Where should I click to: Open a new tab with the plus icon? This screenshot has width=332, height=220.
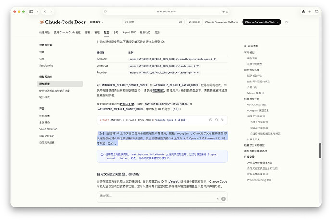(310, 12)
